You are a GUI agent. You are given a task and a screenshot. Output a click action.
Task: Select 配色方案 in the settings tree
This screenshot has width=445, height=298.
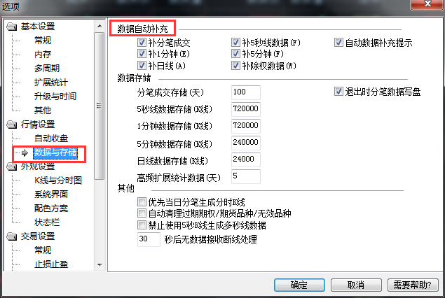pyautogui.click(x=51, y=208)
